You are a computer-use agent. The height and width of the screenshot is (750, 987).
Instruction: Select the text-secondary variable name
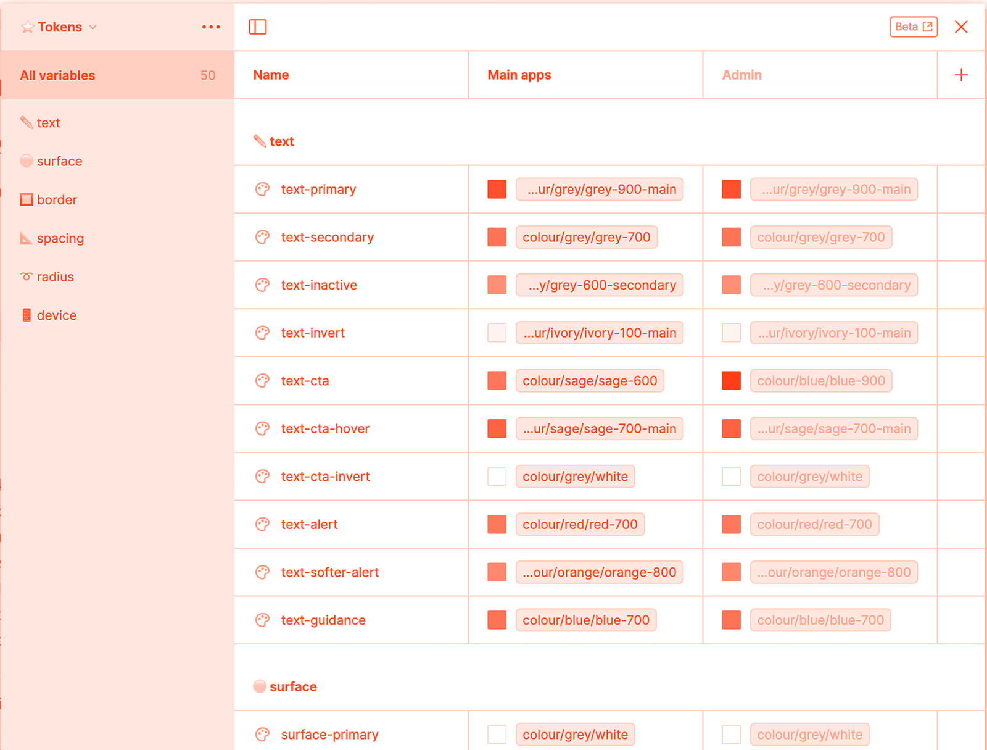tap(327, 237)
